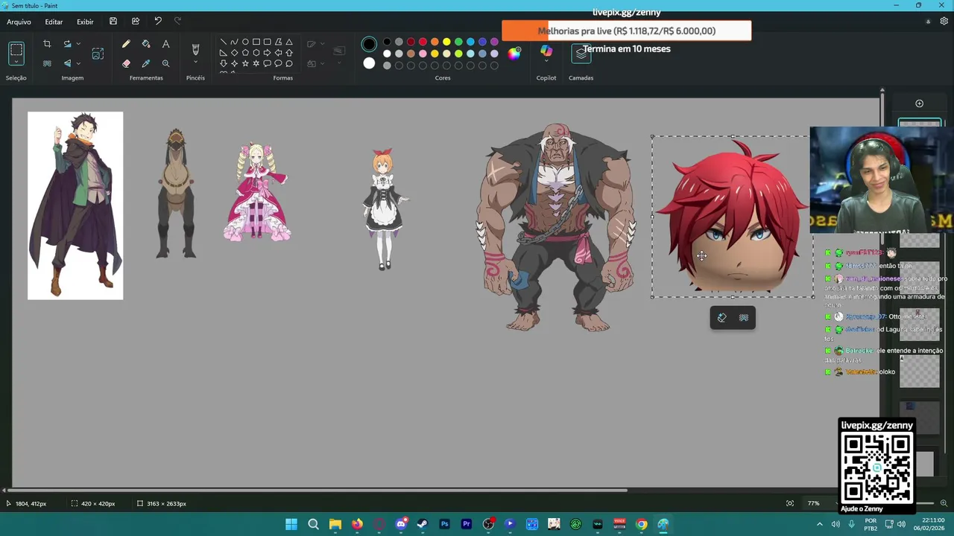
Task: Select the Color picker eyedropper tool
Action: pos(146,63)
